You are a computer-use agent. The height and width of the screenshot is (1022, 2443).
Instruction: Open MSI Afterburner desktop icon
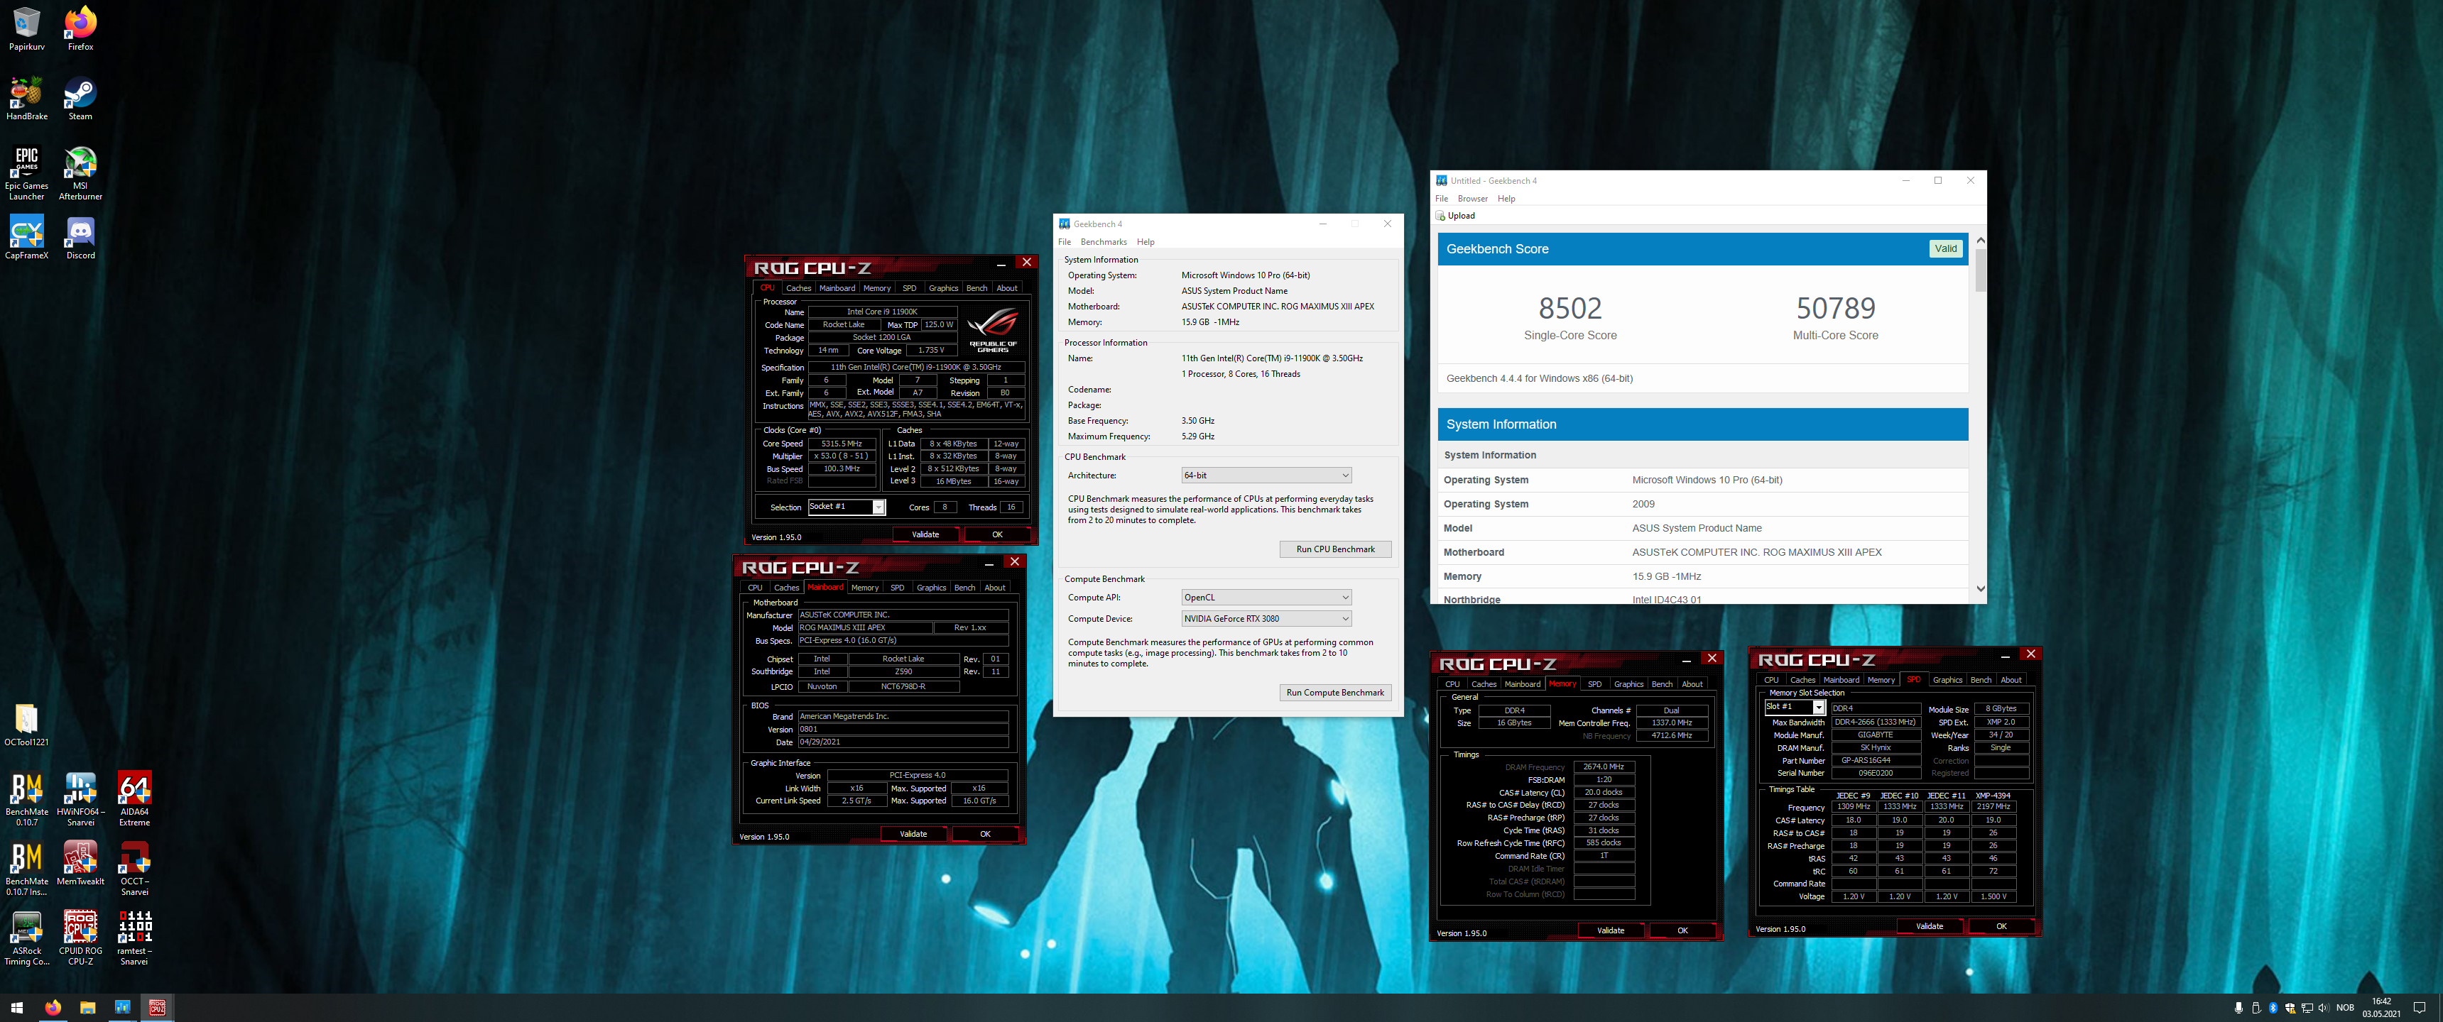(x=81, y=172)
